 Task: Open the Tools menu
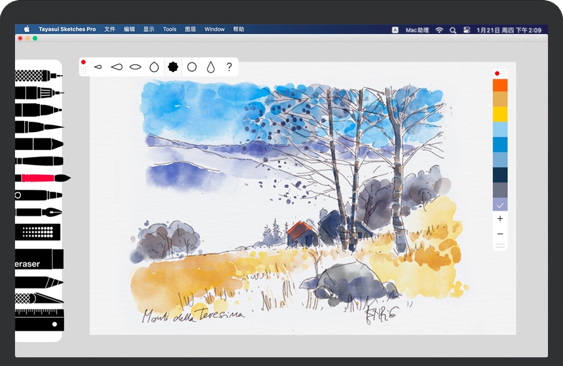(169, 29)
